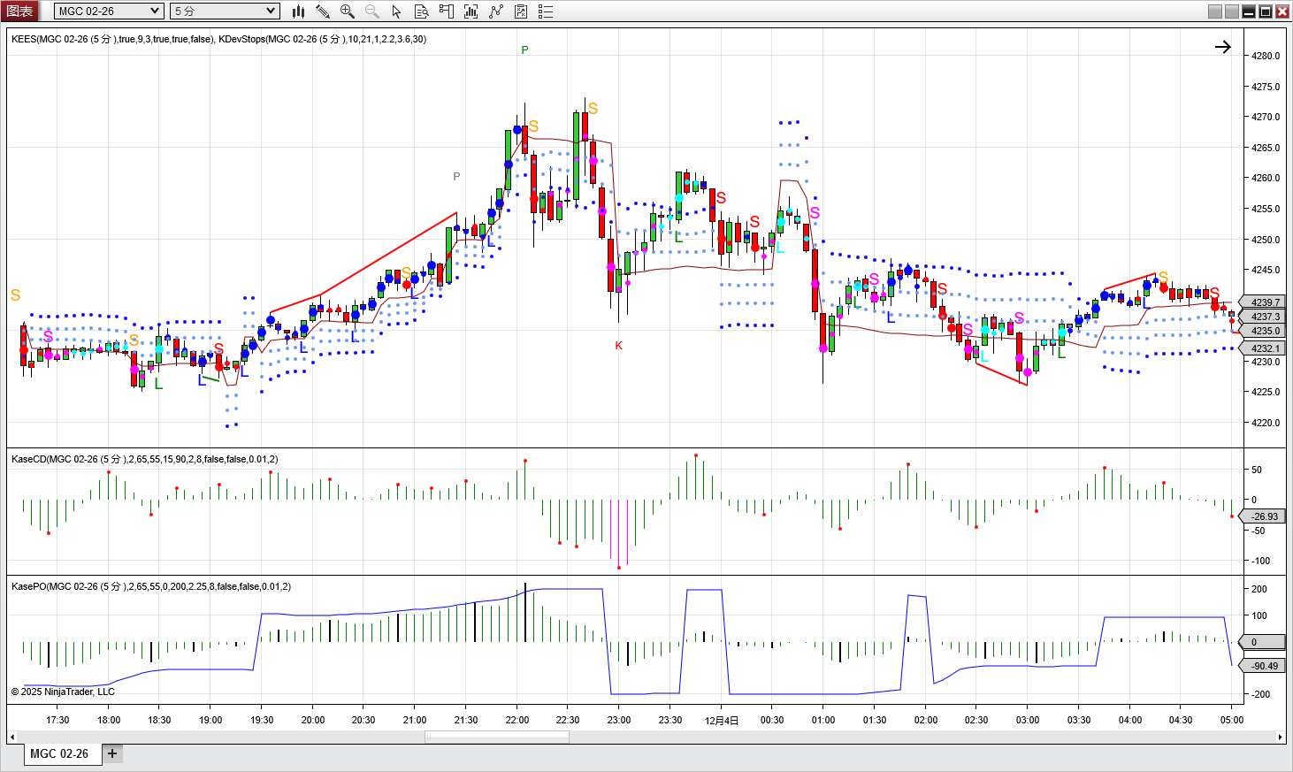Click the list icon at toolbar end
Viewport: 1293px width, 772px height.
[546, 11]
